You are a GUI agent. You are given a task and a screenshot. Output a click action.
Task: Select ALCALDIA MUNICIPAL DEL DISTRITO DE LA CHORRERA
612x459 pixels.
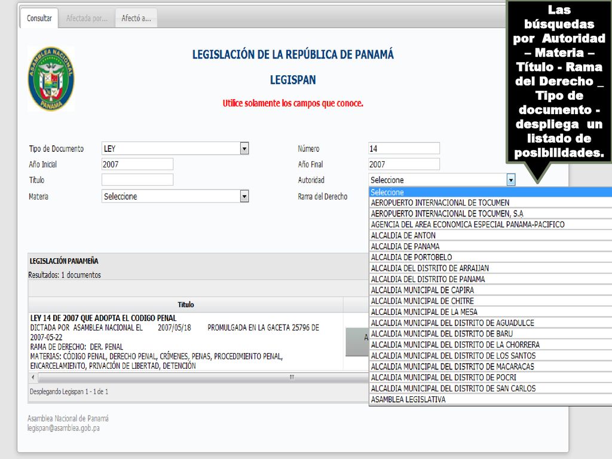click(491, 345)
